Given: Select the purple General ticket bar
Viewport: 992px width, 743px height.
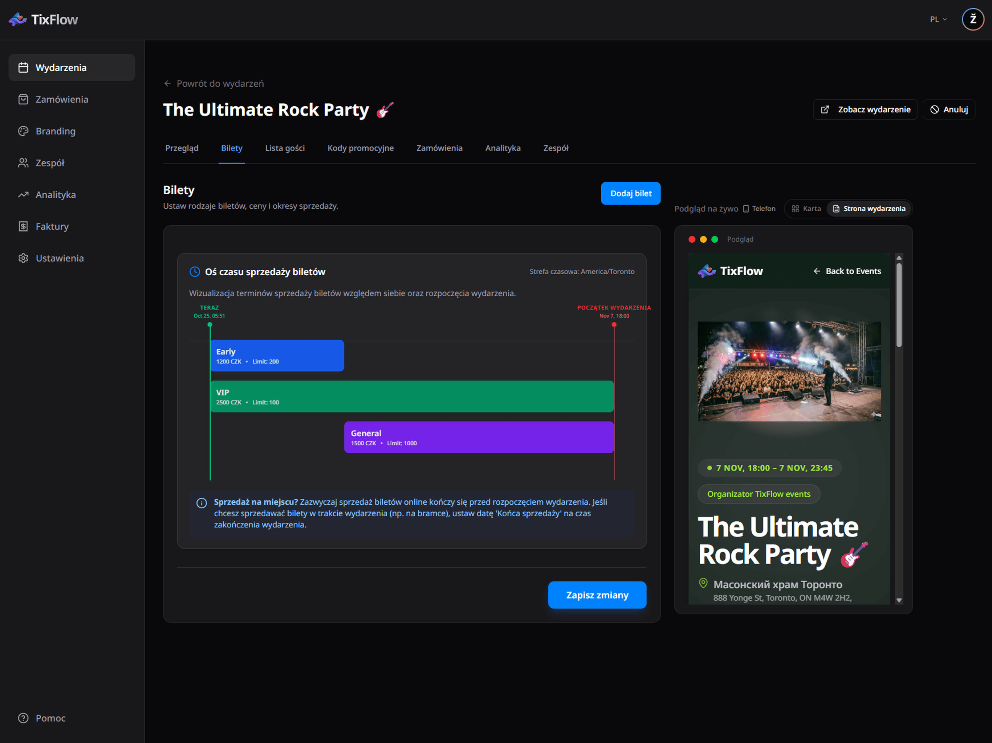Looking at the screenshot, I should pos(479,438).
